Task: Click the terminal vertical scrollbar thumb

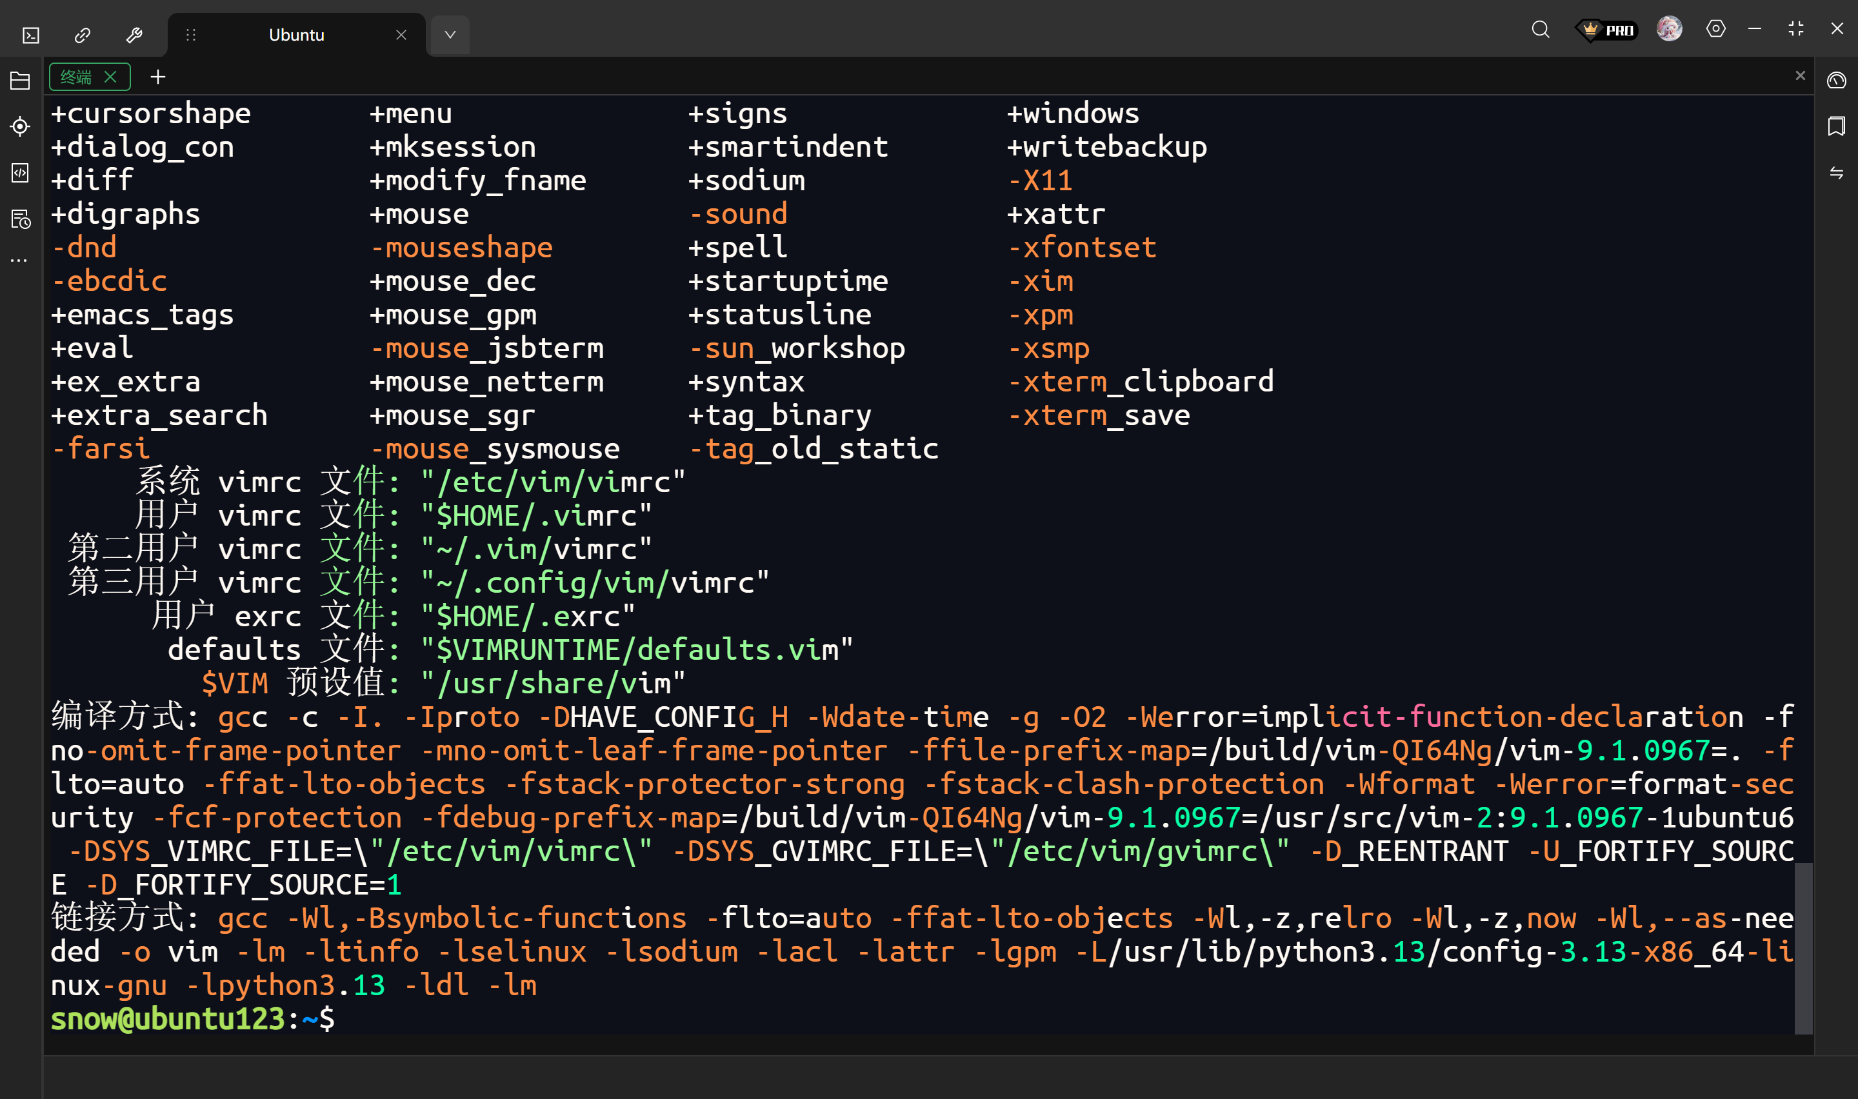Action: (1803, 948)
